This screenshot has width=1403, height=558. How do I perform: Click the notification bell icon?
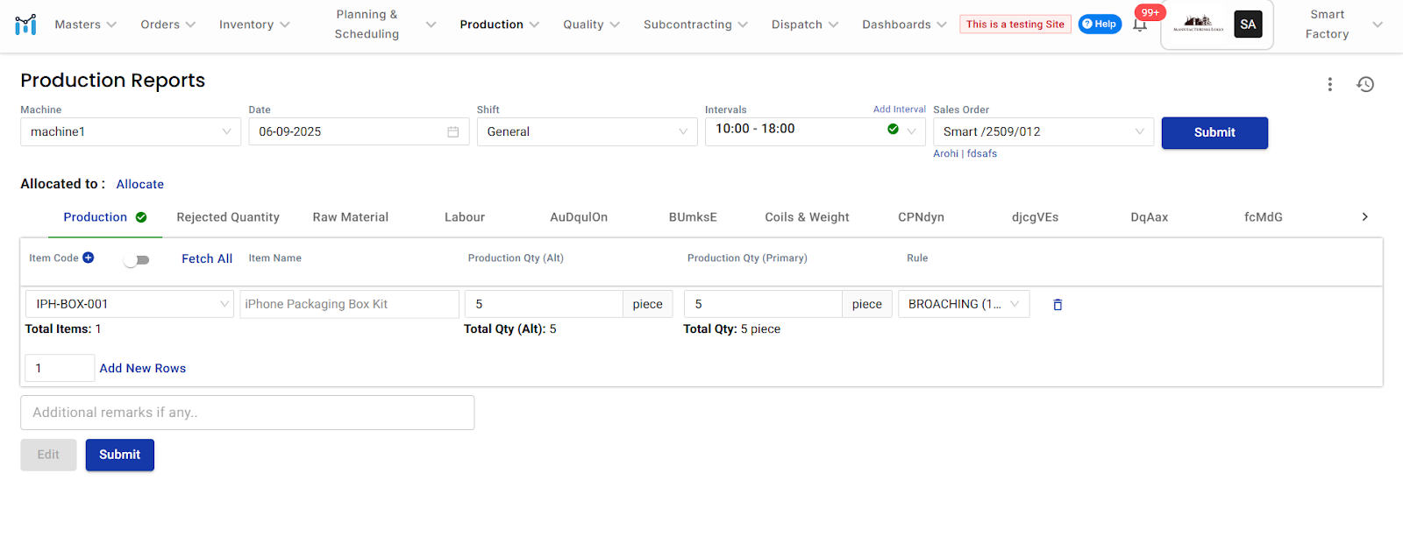tap(1140, 25)
